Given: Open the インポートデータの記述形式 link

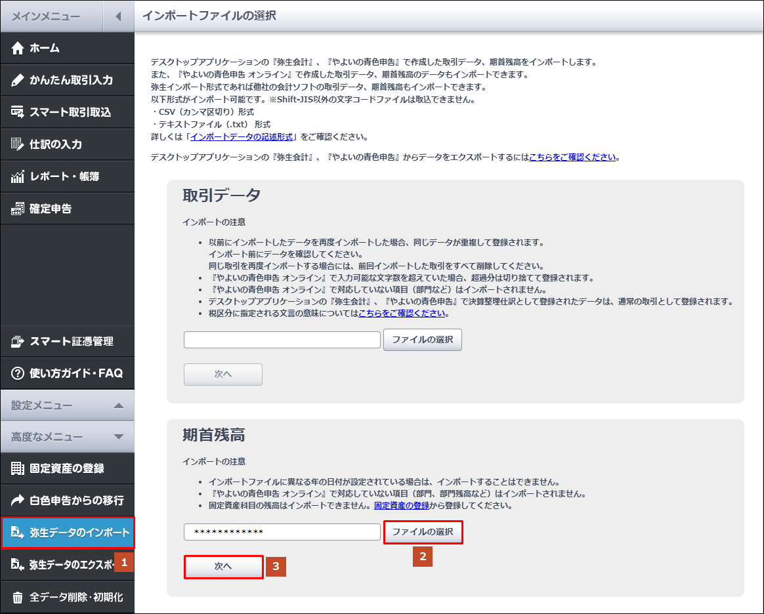Looking at the screenshot, I should pyautogui.click(x=242, y=137).
